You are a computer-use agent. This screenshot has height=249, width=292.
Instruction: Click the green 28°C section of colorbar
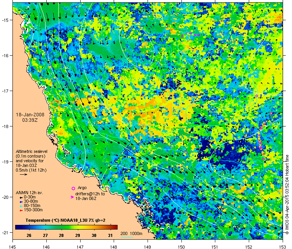pos(61,227)
